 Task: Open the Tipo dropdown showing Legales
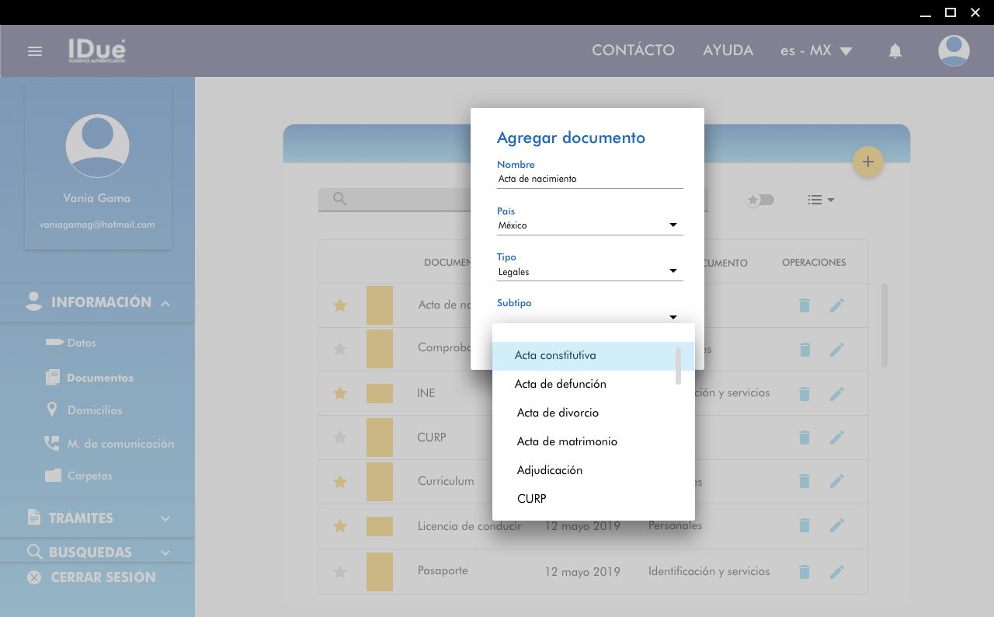589,271
